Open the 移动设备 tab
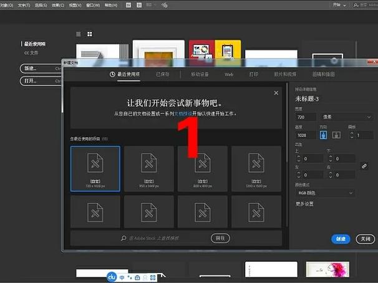 tap(200, 74)
